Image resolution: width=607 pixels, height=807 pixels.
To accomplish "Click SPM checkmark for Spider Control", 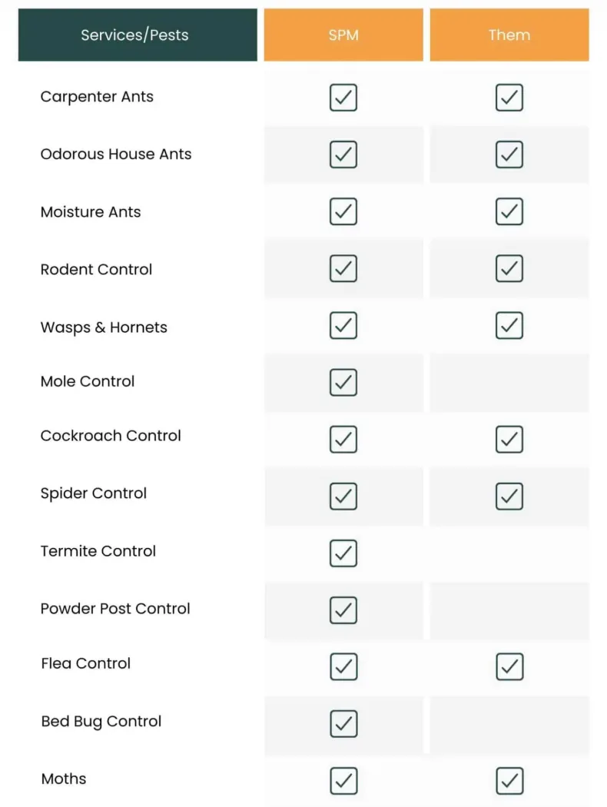I will pos(343,496).
